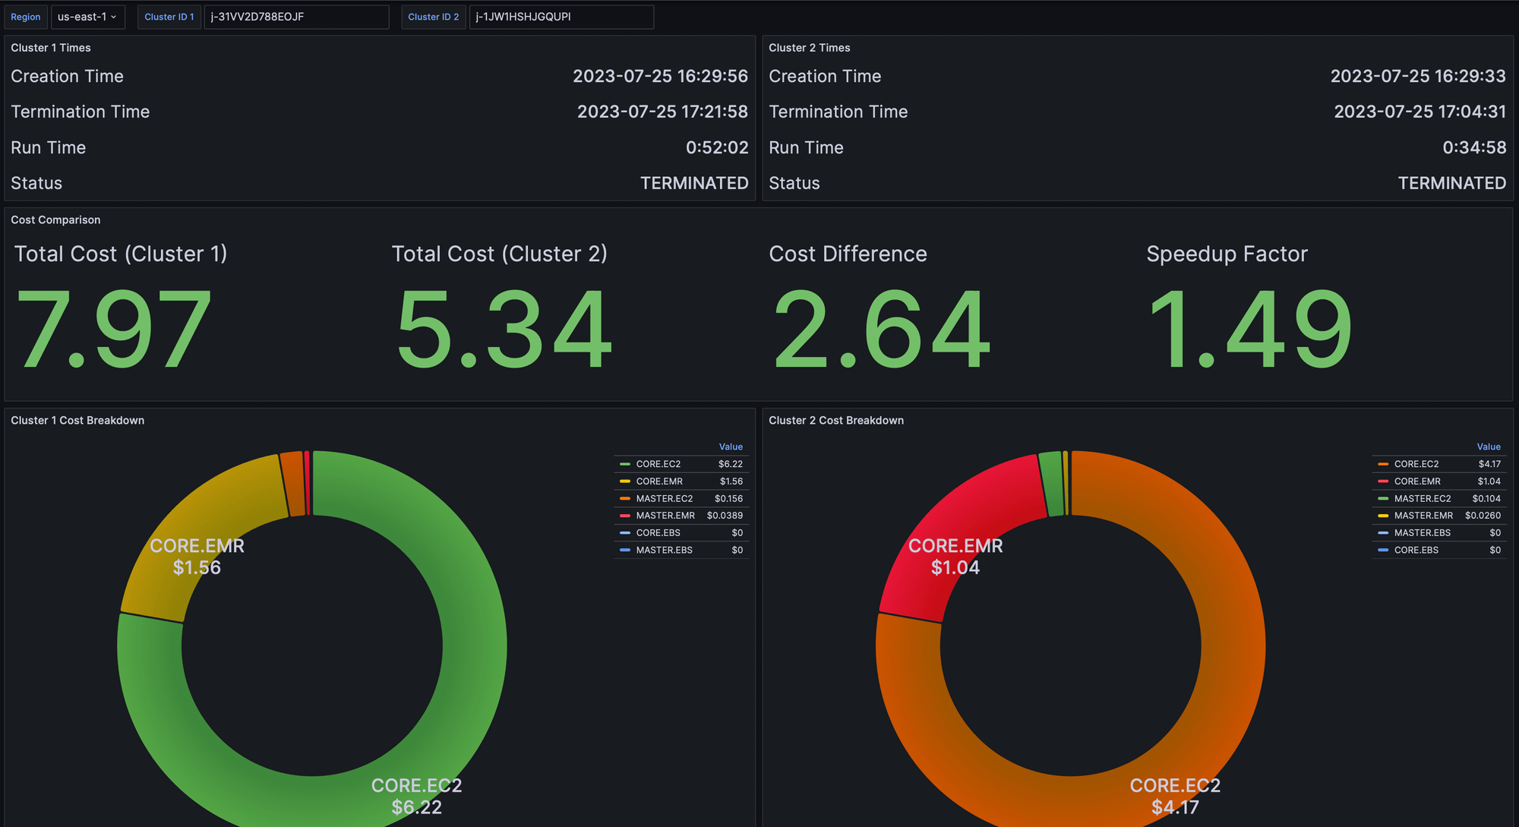The height and width of the screenshot is (827, 1519).
Task: Switch focus to the Cost Comparison panel title
Action: 55,219
